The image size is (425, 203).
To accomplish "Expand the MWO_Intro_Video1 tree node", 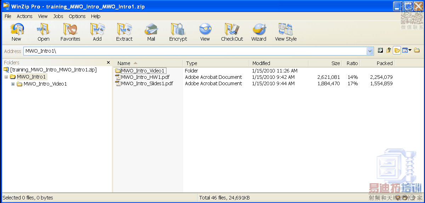I will pos(13,84).
